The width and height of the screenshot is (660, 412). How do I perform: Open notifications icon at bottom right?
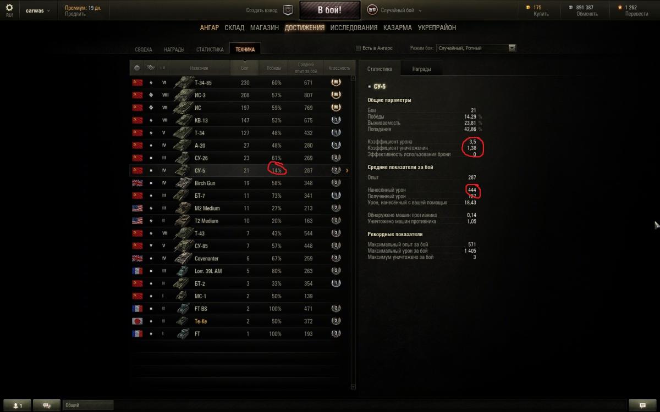[643, 405]
